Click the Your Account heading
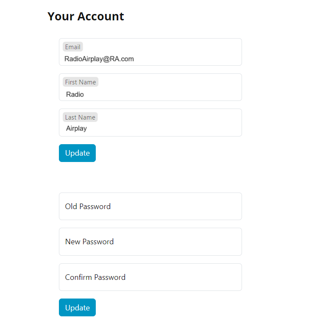Screen dimensions: 317x321 pos(86,16)
